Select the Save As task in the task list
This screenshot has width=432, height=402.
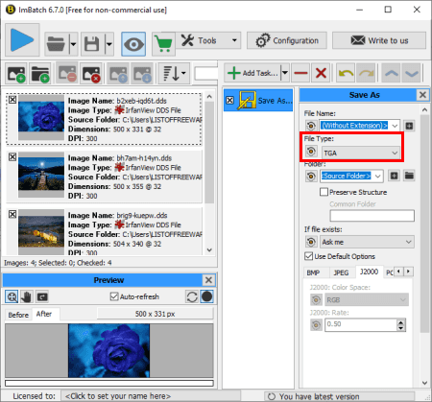258,101
